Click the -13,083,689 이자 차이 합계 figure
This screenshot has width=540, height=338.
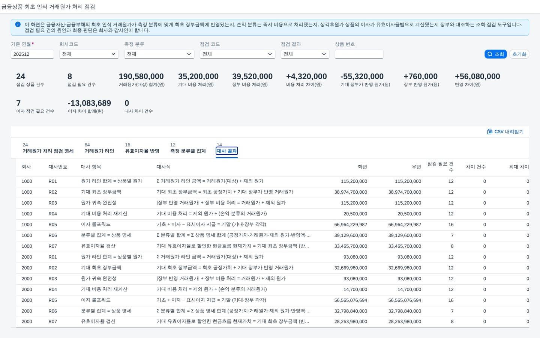(x=89, y=103)
